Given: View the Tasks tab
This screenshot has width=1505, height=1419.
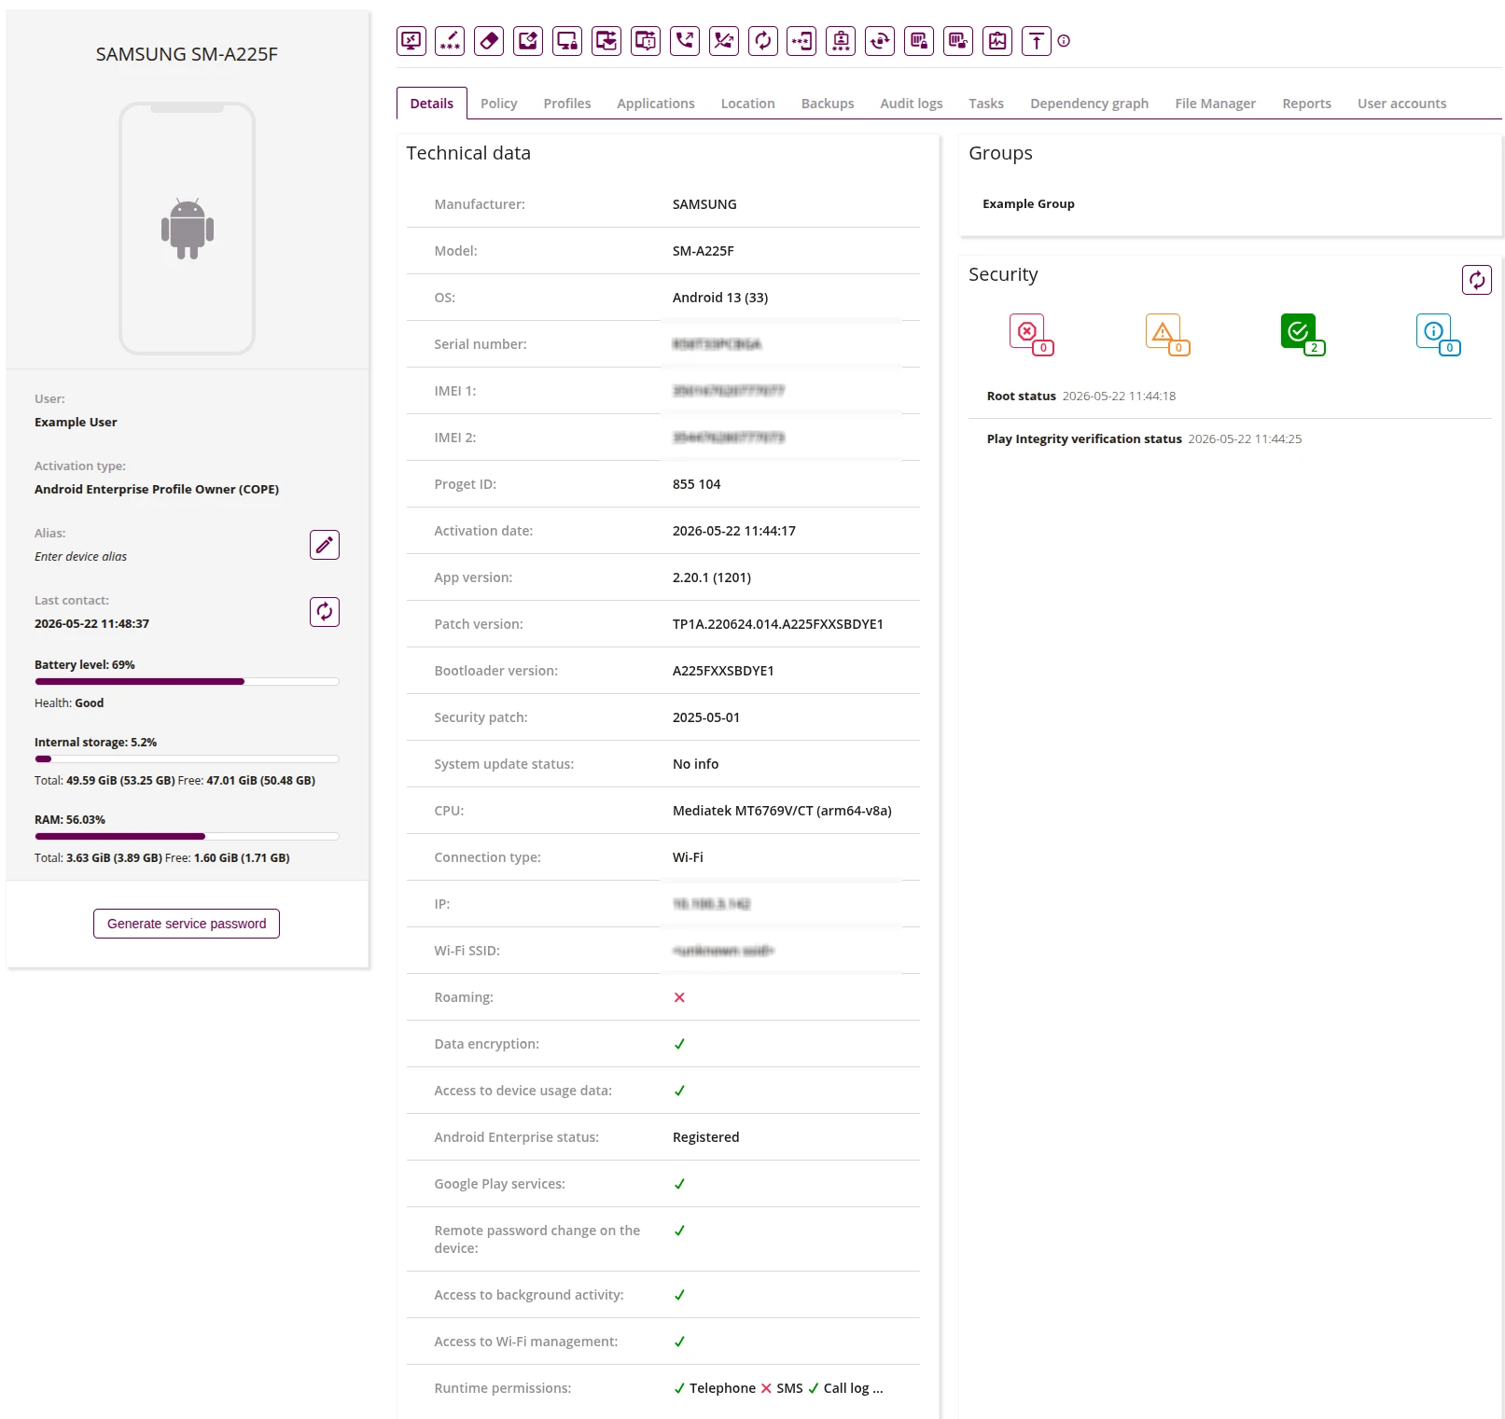Looking at the screenshot, I should pyautogui.click(x=986, y=104).
